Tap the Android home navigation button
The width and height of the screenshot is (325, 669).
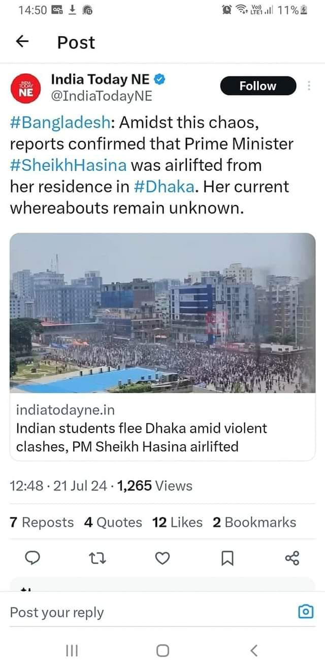162,650
